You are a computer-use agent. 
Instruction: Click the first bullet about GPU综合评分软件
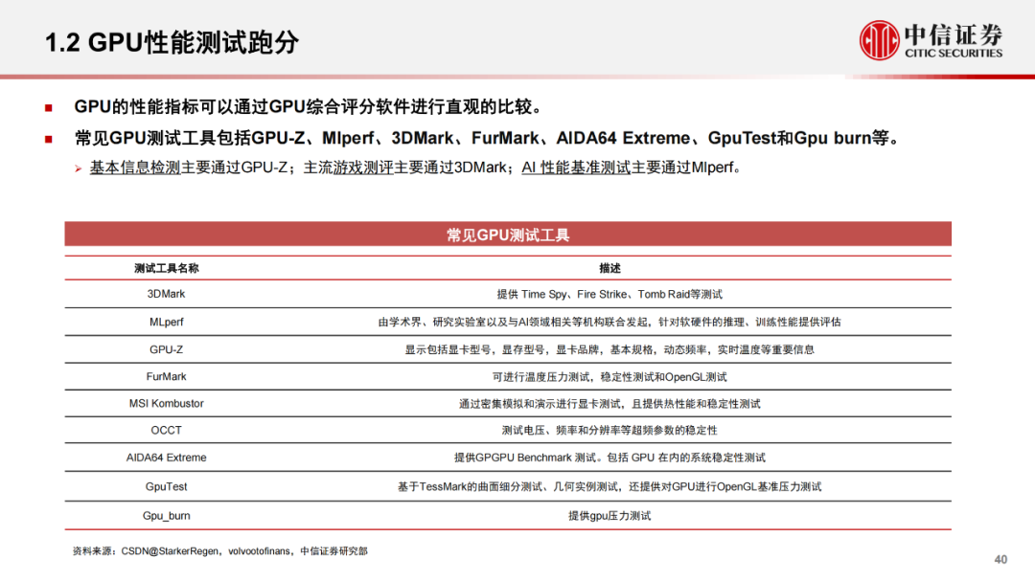[308, 107]
